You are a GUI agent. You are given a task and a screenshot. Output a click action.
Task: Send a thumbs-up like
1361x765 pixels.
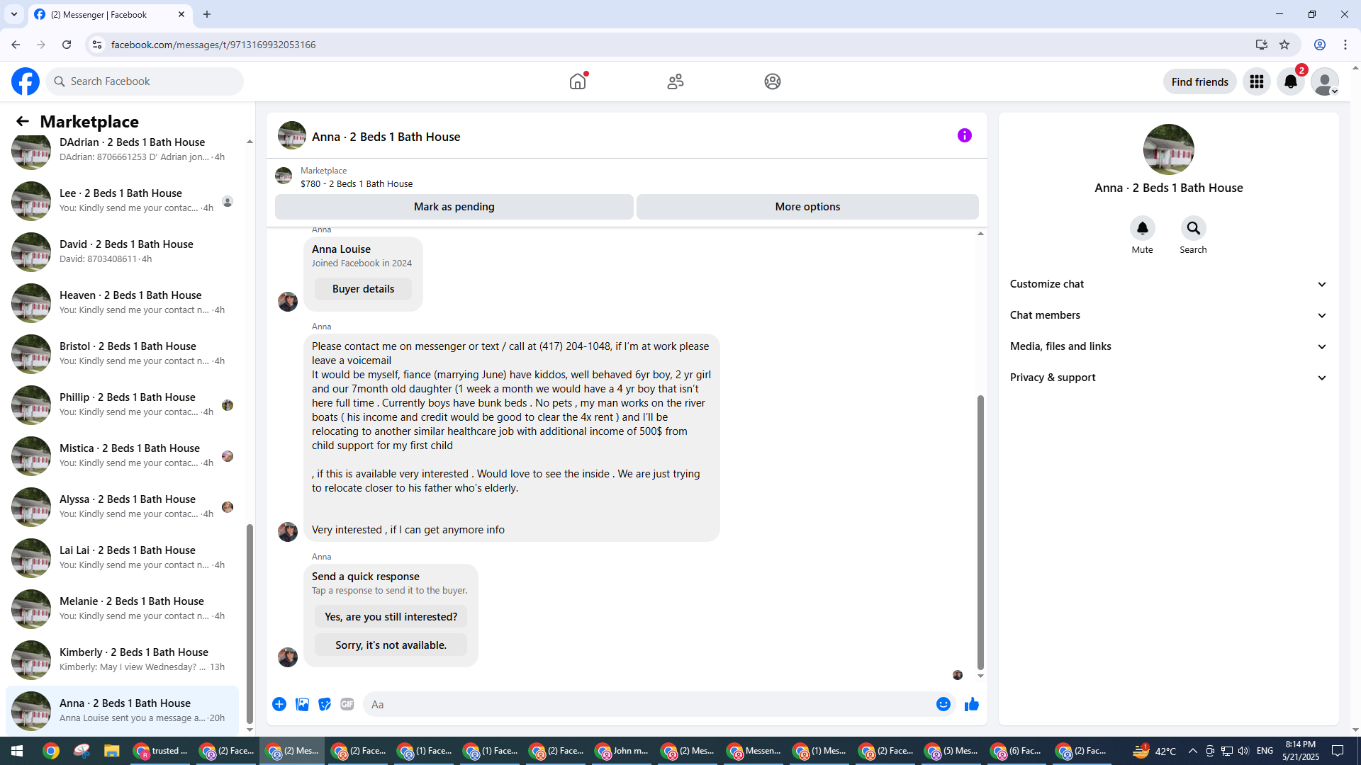pos(971,704)
